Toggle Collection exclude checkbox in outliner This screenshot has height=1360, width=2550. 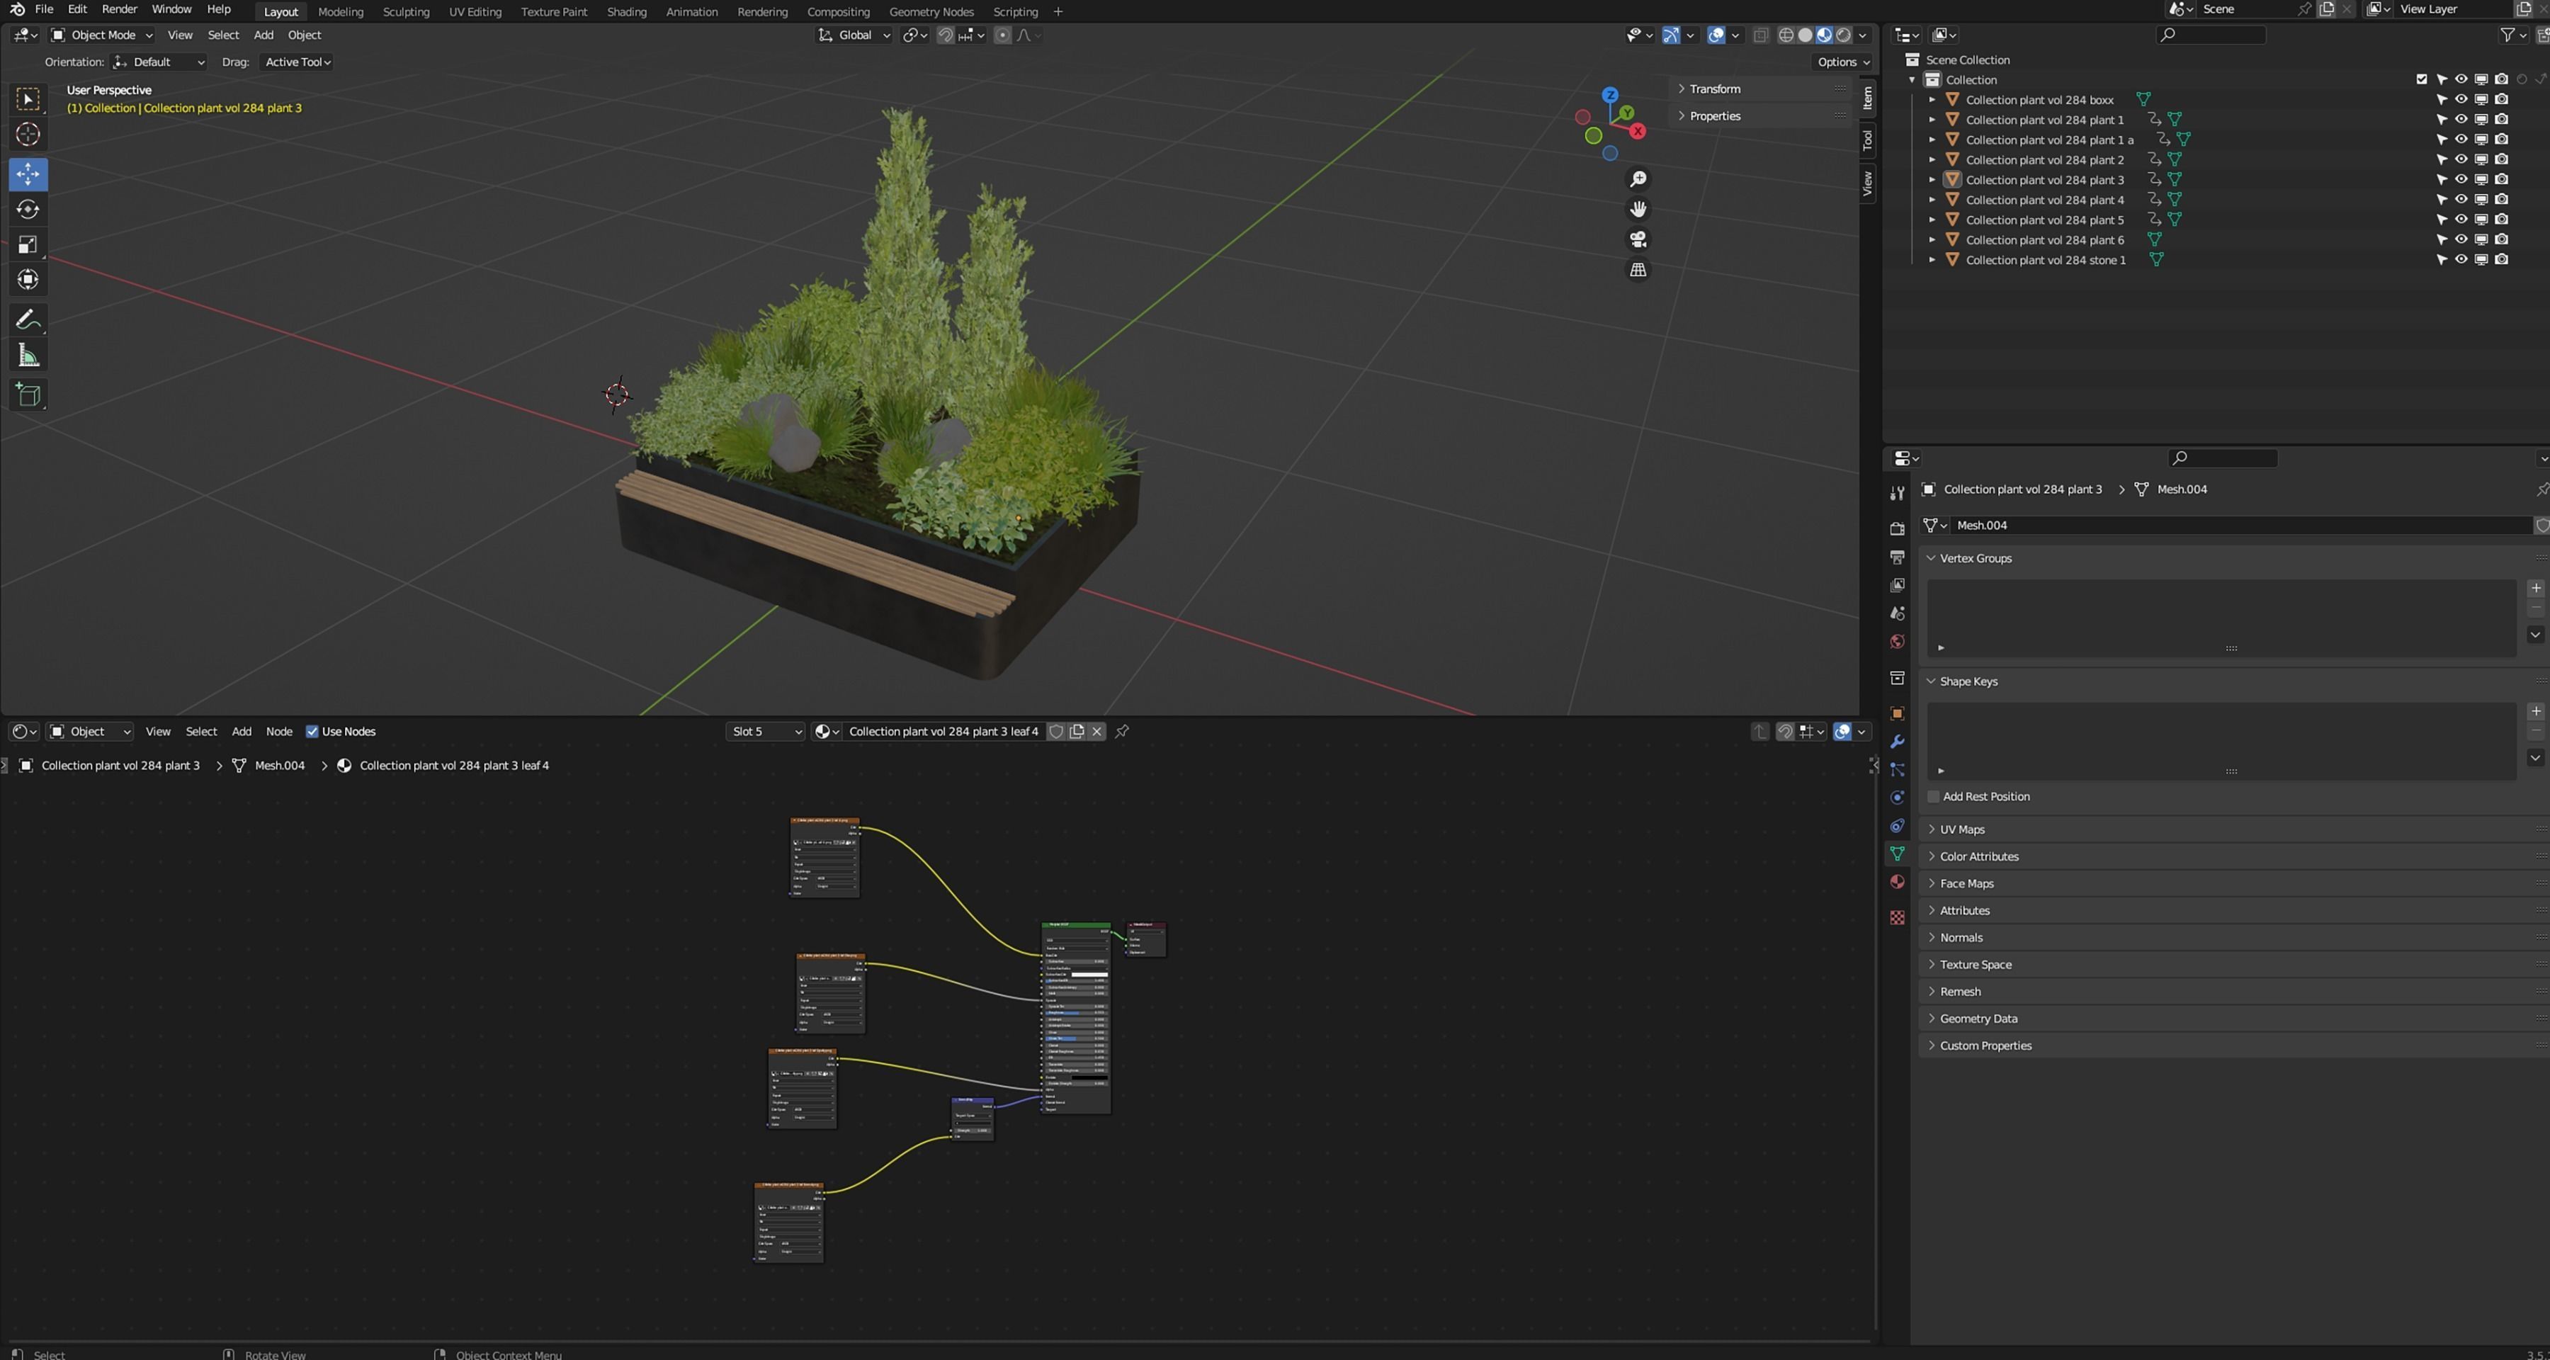pos(2421,79)
